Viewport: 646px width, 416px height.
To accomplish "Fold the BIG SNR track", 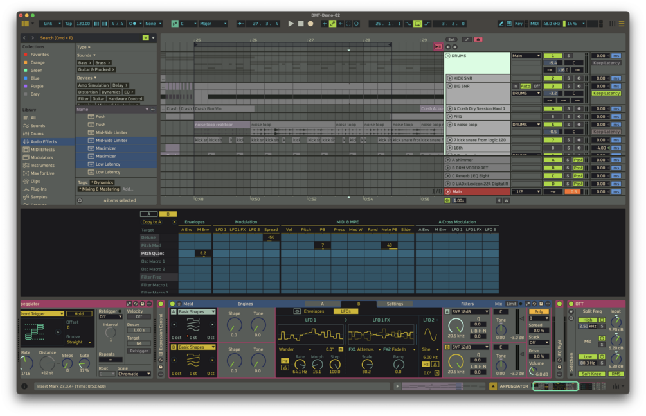I will (x=450, y=86).
